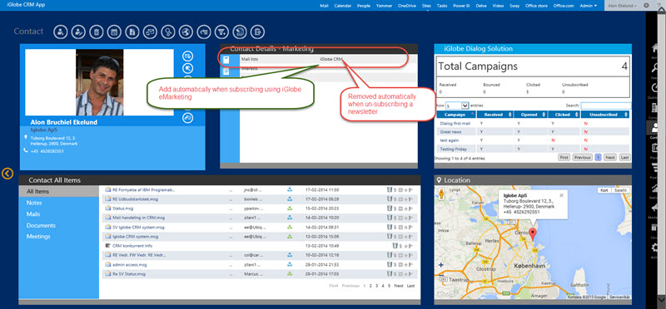Go to page 2 of contact items
The image size is (666, 309).
coord(370,286)
